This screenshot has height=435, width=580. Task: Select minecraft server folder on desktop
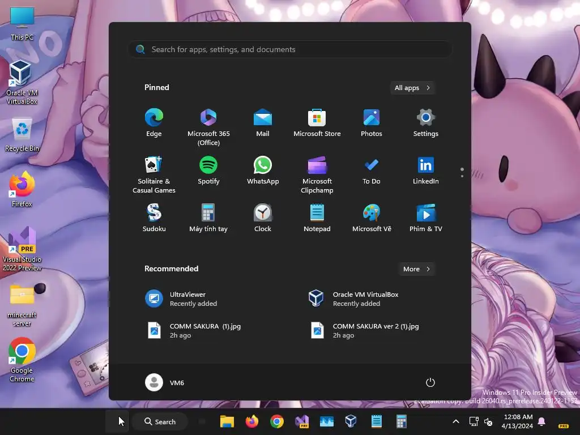(22, 305)
